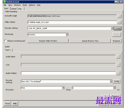Open the Tools menu
The width and height of the screenshot is (126, 109).
25,5
